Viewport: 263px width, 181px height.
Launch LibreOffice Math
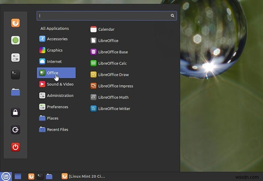coord(109,97)
